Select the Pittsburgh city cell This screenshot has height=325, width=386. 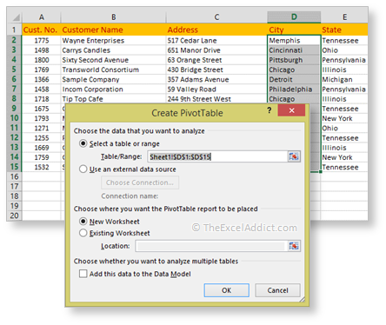pos(294,60)
